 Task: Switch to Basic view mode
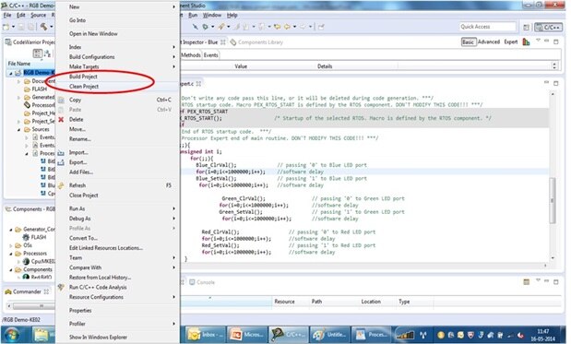(x=469, y=42)
